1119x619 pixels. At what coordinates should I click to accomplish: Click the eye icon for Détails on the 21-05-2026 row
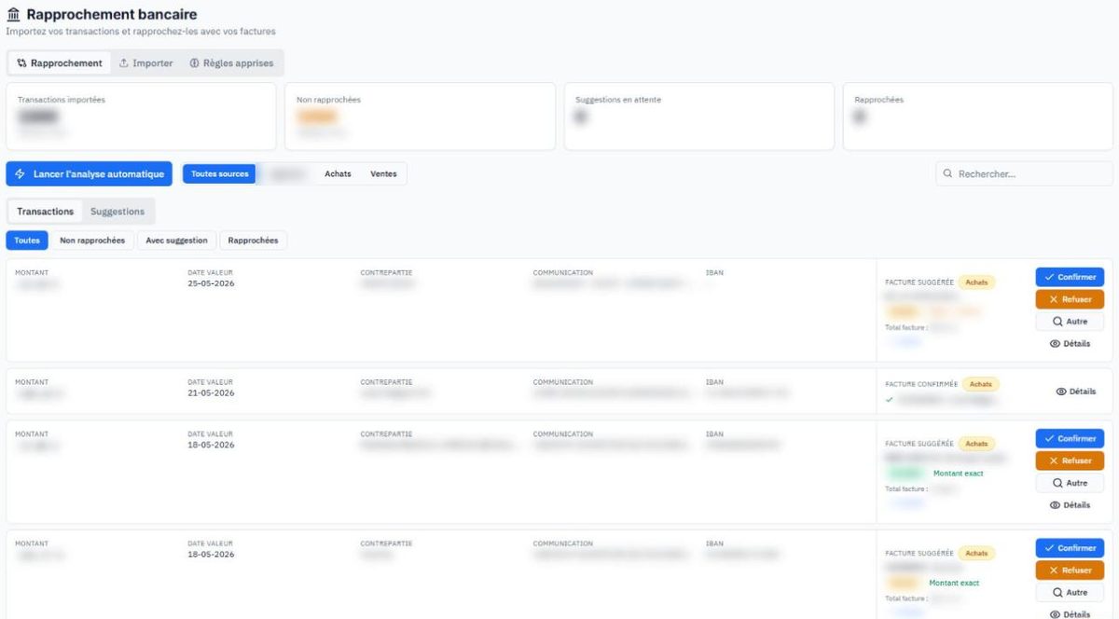[1061, 392]
